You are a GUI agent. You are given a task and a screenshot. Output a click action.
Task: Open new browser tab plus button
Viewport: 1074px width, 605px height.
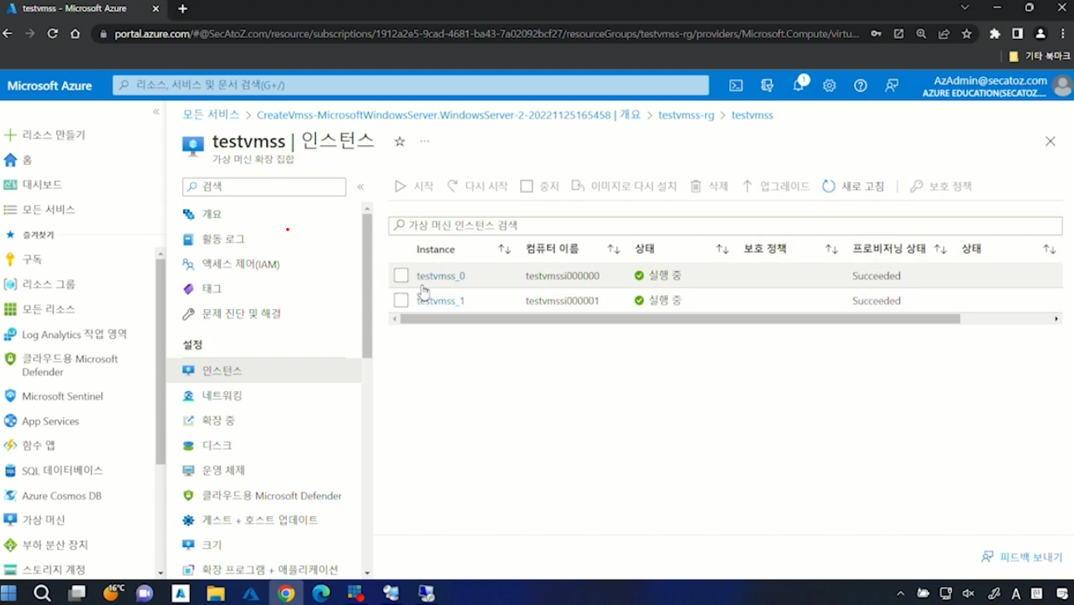pyautogui.click(x=182, y=9)
